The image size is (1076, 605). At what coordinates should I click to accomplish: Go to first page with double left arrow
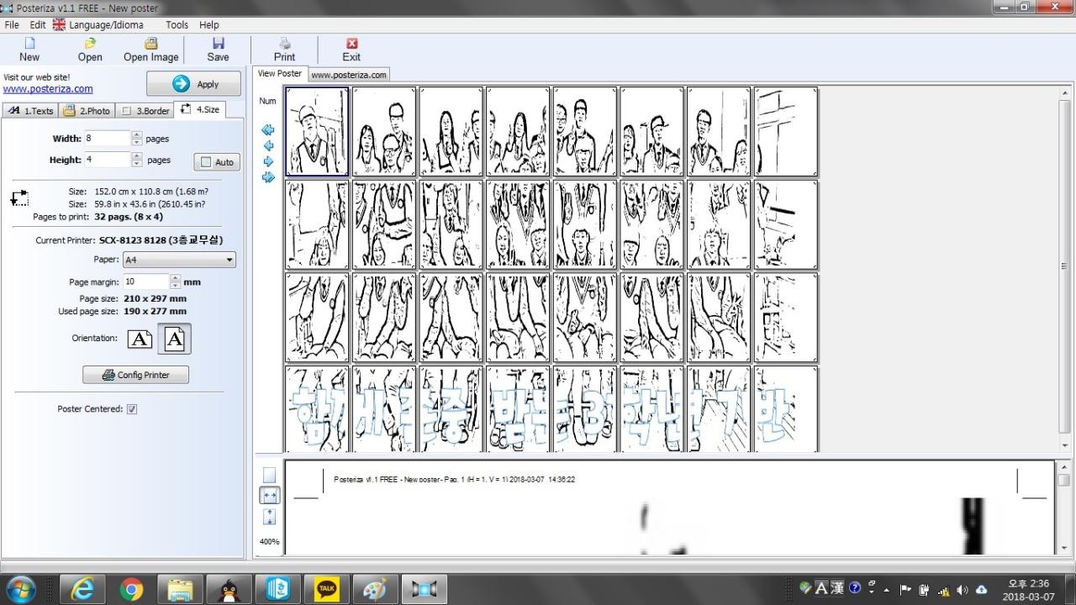(x=268, y=130)
